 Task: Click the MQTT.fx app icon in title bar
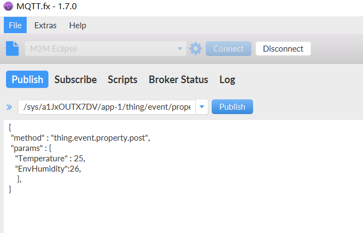click(x=8, y=8)
